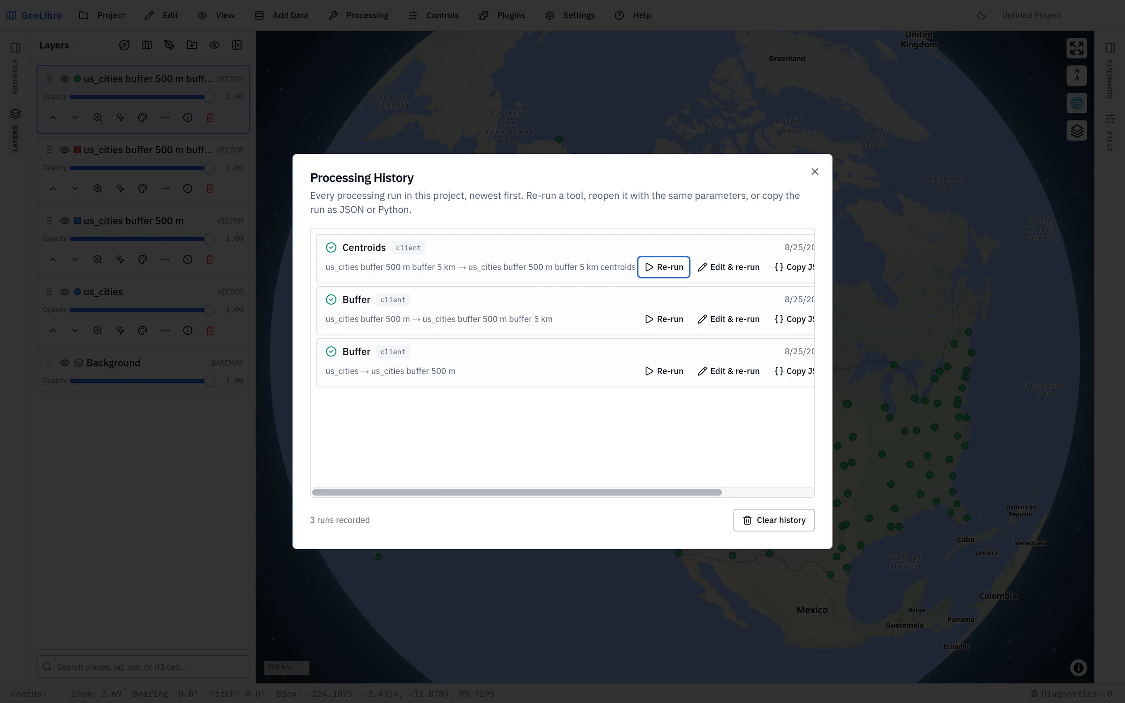The height and width of the screenshot is (703, 1125).
Task: Open the Plugins menu
Action: [x=502, y=15]
